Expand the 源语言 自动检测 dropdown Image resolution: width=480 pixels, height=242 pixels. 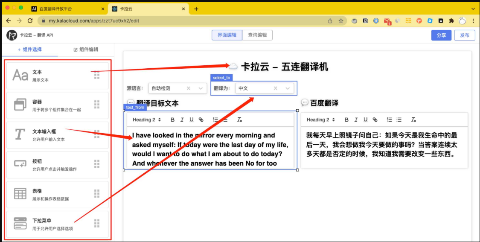[x=201, y=88]
